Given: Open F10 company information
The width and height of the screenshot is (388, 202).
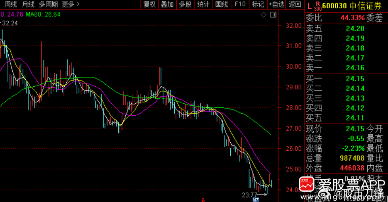Looking at the screenshot, I should pyautogui.click(x=240, y=4).
